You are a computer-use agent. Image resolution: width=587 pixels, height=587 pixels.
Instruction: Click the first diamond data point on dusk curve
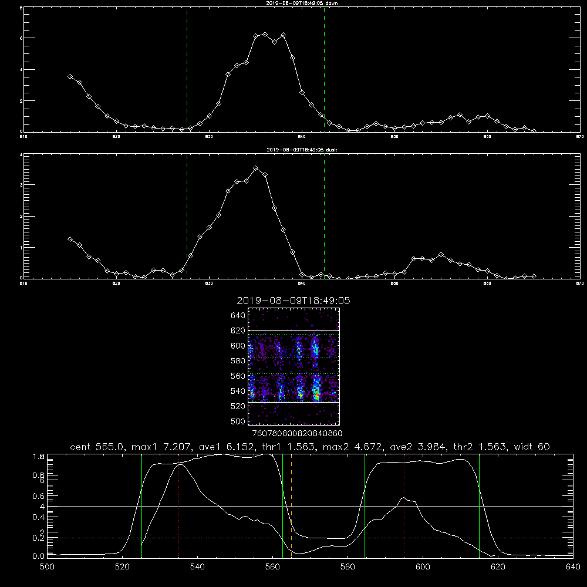(70, 239)
